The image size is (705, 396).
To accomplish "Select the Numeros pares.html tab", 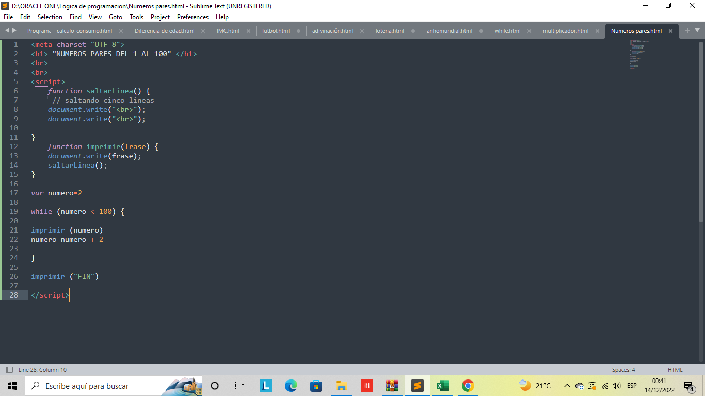I will 636,31.
